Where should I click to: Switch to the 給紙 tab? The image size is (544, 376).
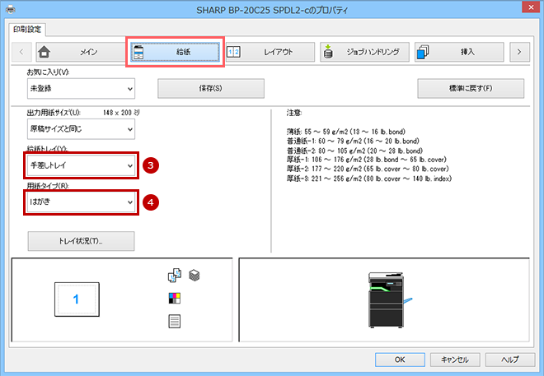[x=176, y=52]
